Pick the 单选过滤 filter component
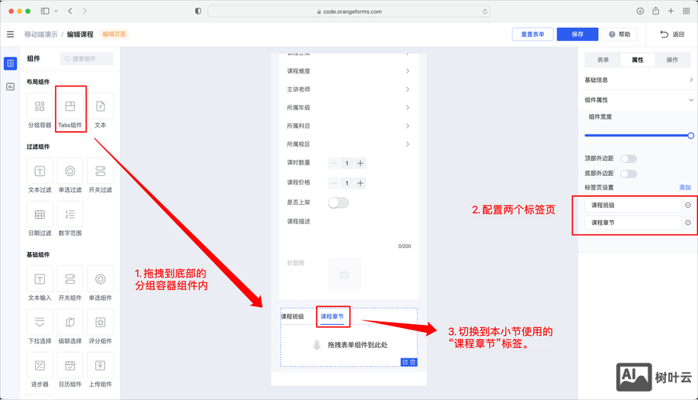Screen dimensions: 698x400 point(70,175)
